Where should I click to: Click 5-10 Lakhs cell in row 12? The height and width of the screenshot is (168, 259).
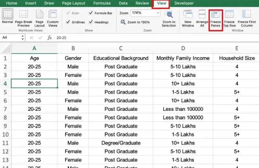183,151
